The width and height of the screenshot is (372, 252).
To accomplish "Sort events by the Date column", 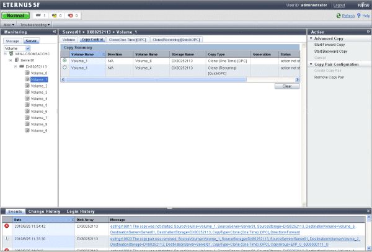I will pos(43,220).
